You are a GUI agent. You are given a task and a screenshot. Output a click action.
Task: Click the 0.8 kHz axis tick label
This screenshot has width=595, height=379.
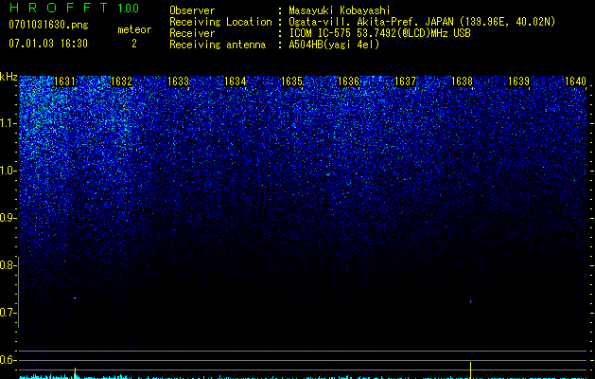click(x=8, y=265)
